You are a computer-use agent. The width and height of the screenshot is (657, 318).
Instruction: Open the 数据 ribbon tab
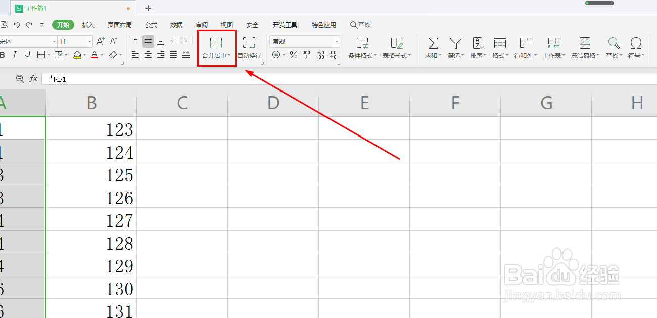[176, 24]
